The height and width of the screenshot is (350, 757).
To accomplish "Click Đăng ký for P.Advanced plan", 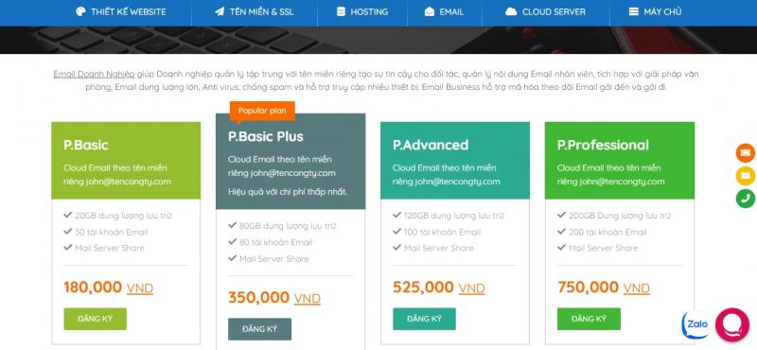I will point(424,319).
